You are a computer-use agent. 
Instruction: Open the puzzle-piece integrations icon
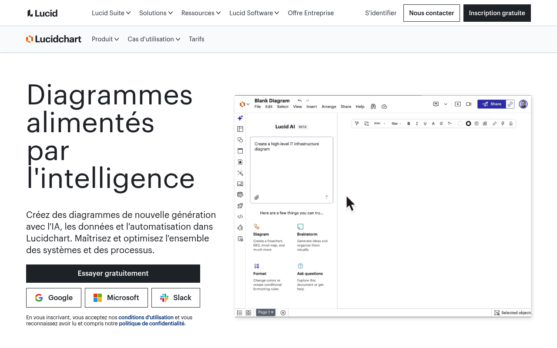coord(240,228)
